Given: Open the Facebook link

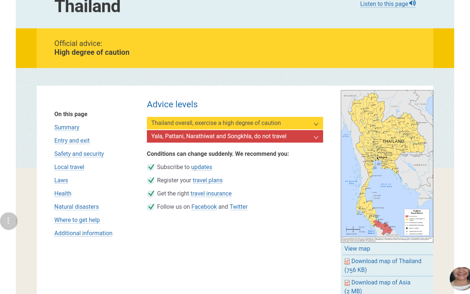Looking at the screenshot, I should pyautogui.click(x=204, y=207).
